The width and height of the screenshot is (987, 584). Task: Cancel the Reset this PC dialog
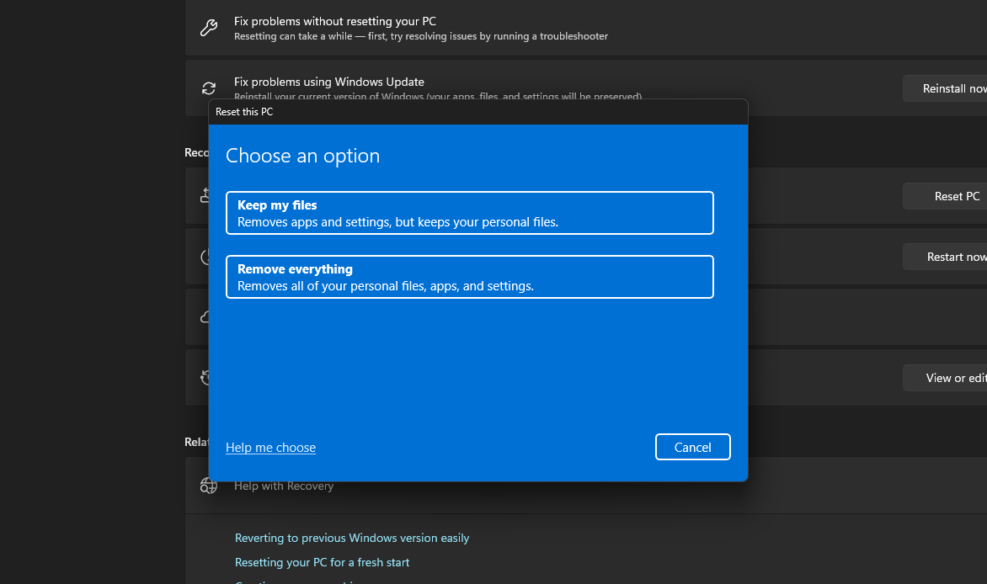pos(692,447)
